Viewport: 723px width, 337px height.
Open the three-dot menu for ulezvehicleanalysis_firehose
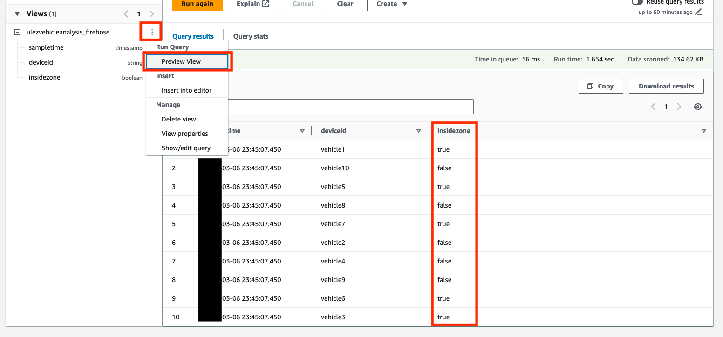[152, 32]
